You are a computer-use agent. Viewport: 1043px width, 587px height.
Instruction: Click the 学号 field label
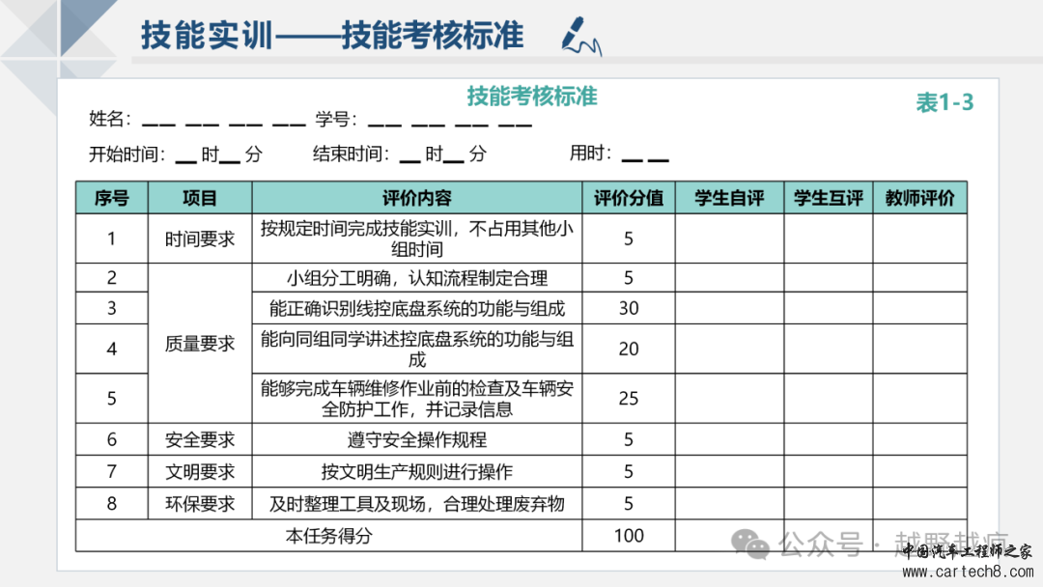(x=336, y=119)
